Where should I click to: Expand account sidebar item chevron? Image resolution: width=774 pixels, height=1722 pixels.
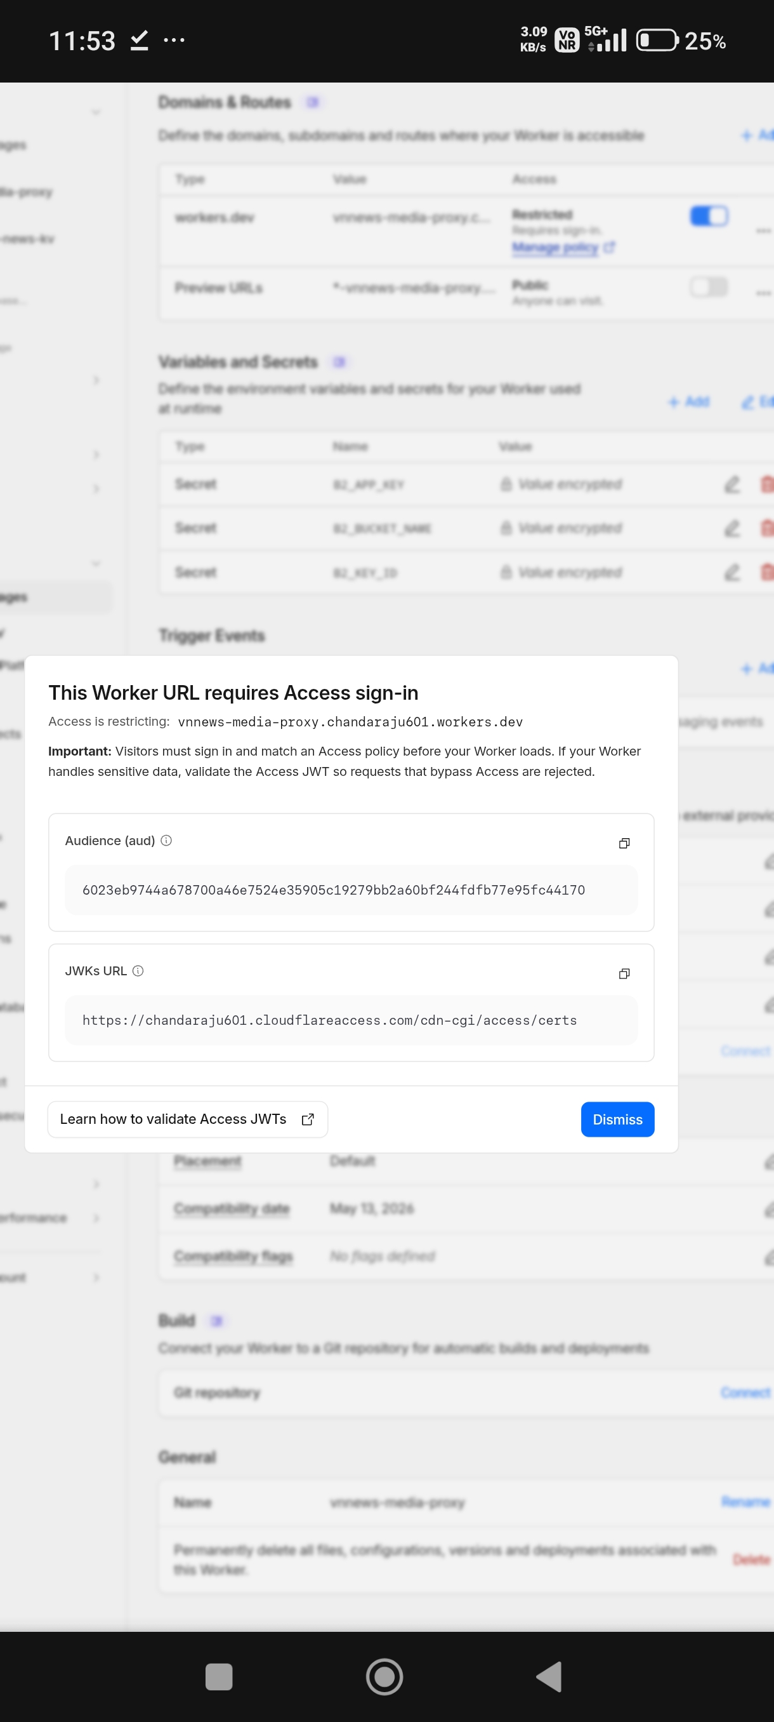point(96,1277)
